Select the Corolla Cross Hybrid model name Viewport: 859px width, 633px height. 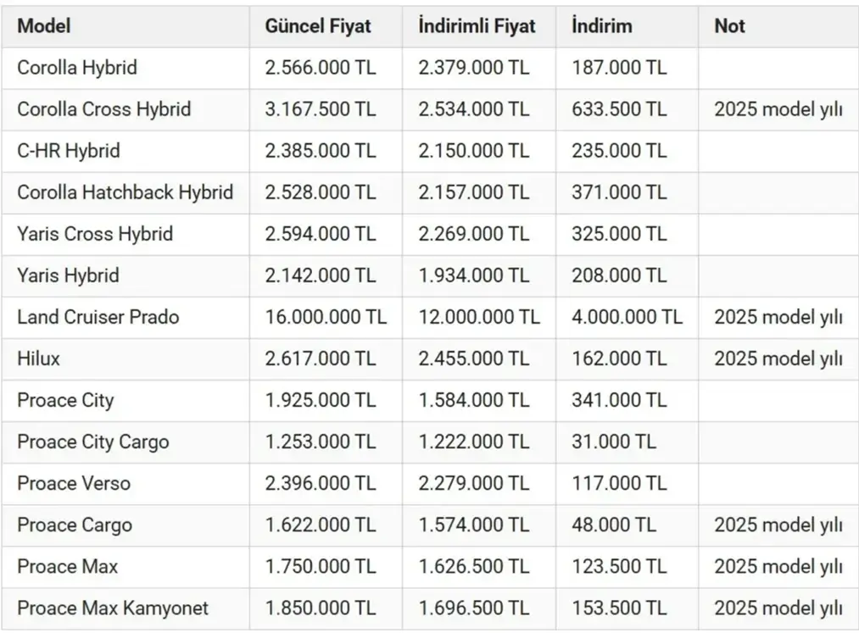[104, 109]
